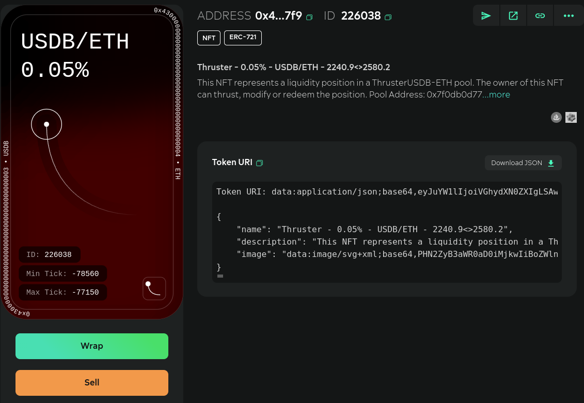This screenshot has width=584, height=403.
Task: Click the NFT title Thruster - 0.05% - USDB/ETH
Action: click(x=293, y=68)
